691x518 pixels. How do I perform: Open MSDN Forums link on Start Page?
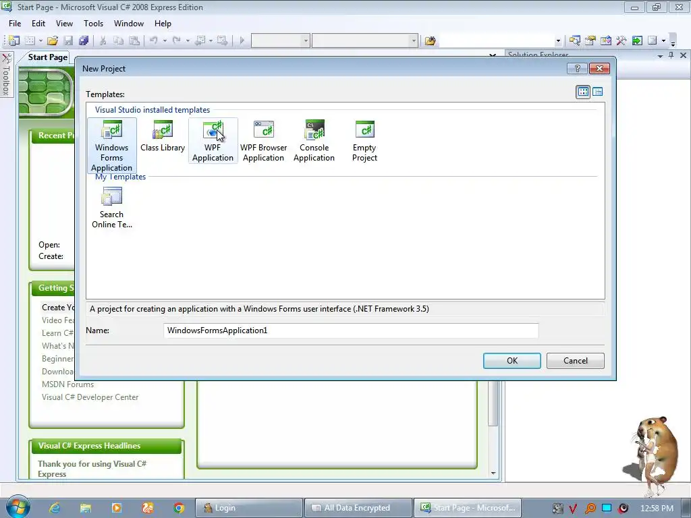(x=67, y=384)
